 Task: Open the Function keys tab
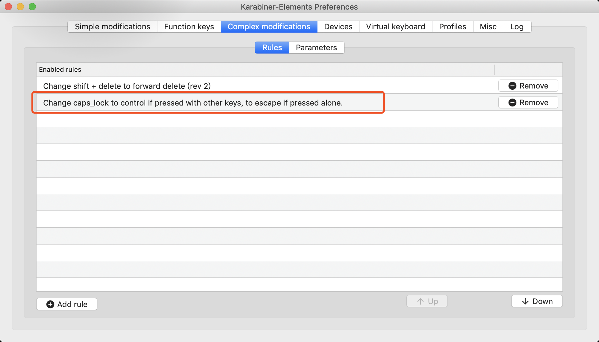pos(189,27)
